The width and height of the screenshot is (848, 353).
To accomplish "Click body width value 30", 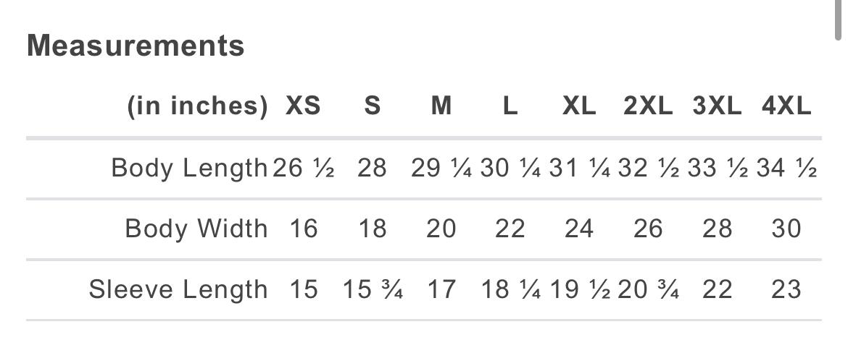I will point(786,229).
